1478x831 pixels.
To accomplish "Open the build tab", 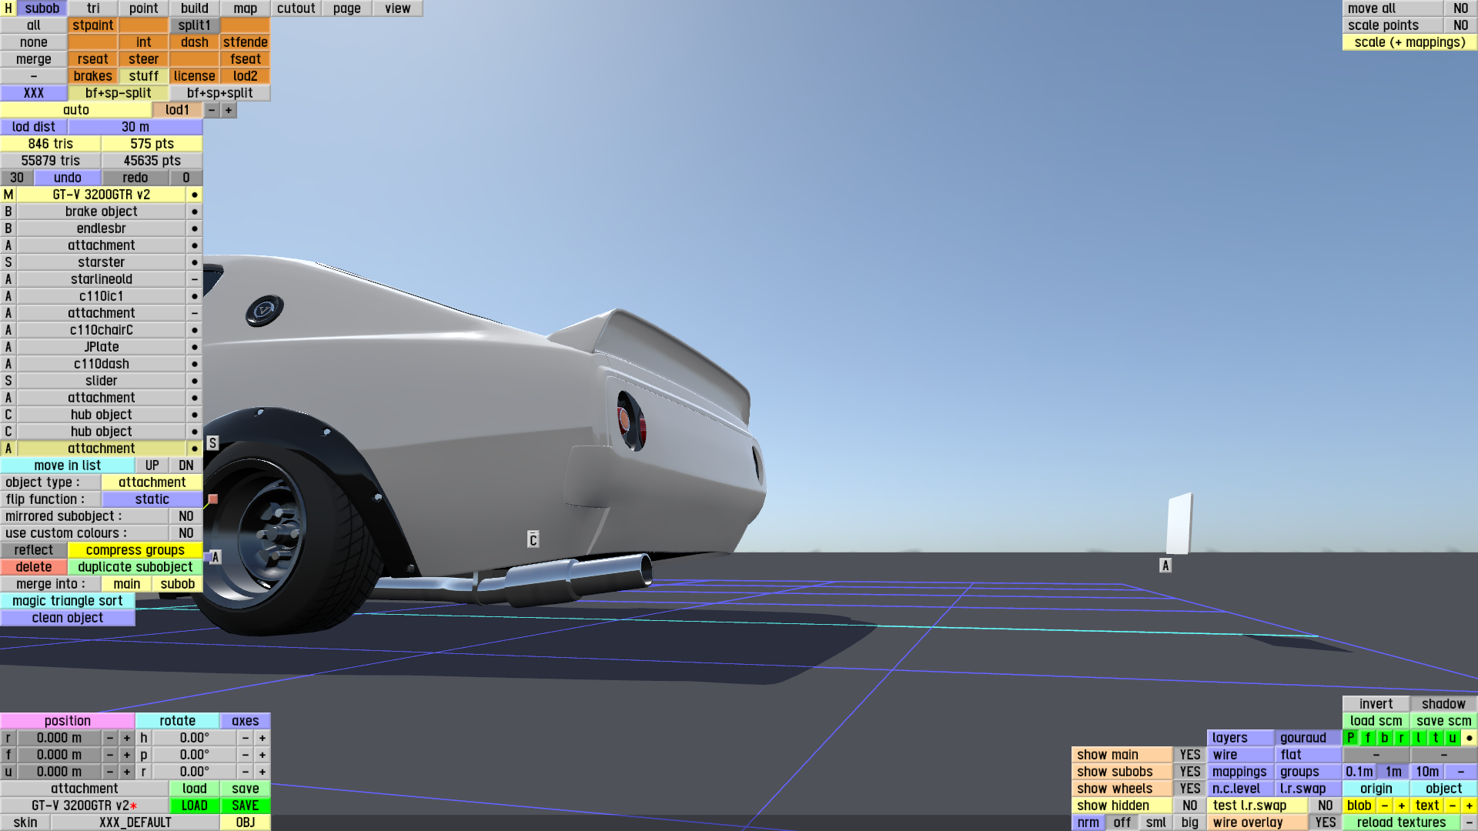I will (x=194, y=8).
